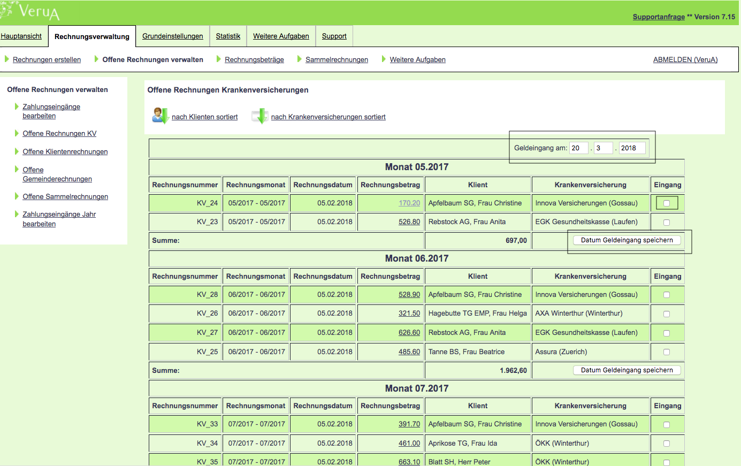Open the Grundeinstellungen tab

coord(172,36)
